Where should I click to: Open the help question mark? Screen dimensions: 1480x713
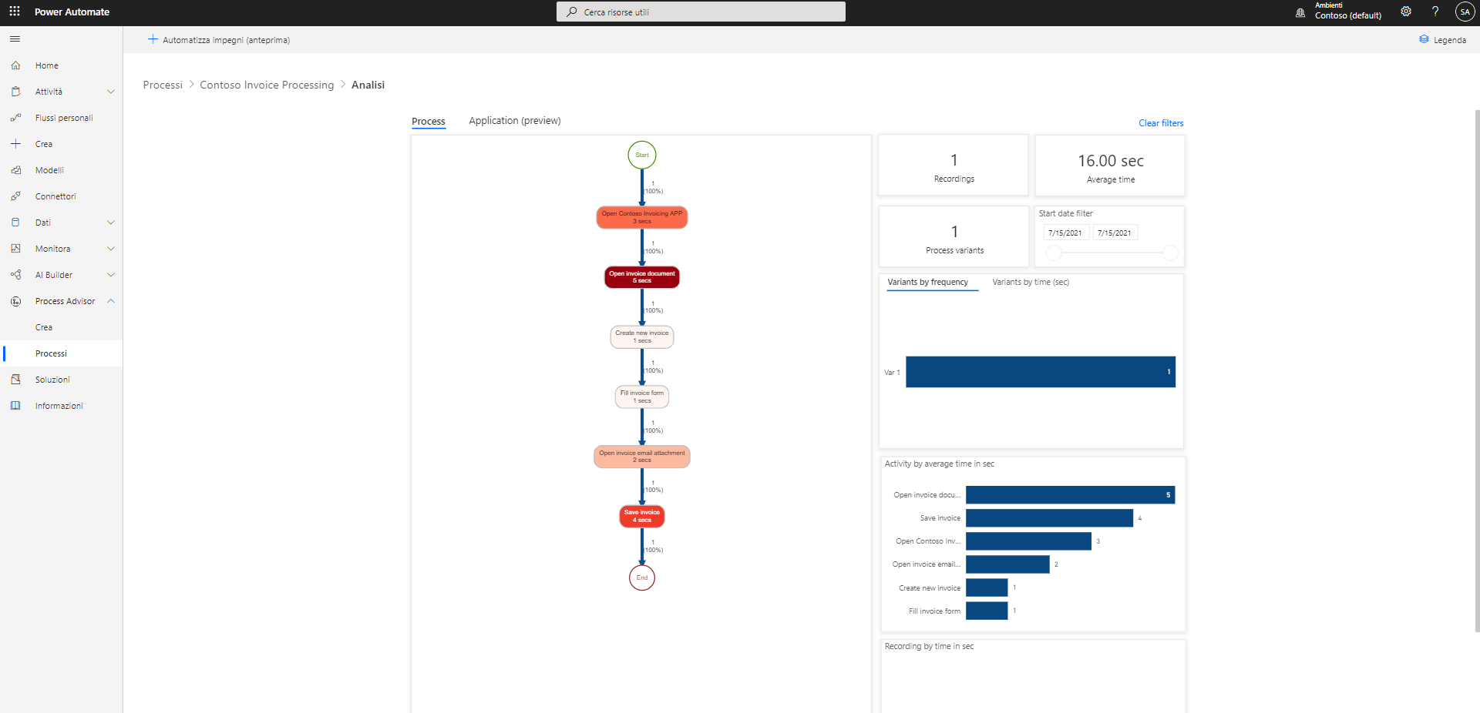pyautogui.click(x=1435, y=12)
